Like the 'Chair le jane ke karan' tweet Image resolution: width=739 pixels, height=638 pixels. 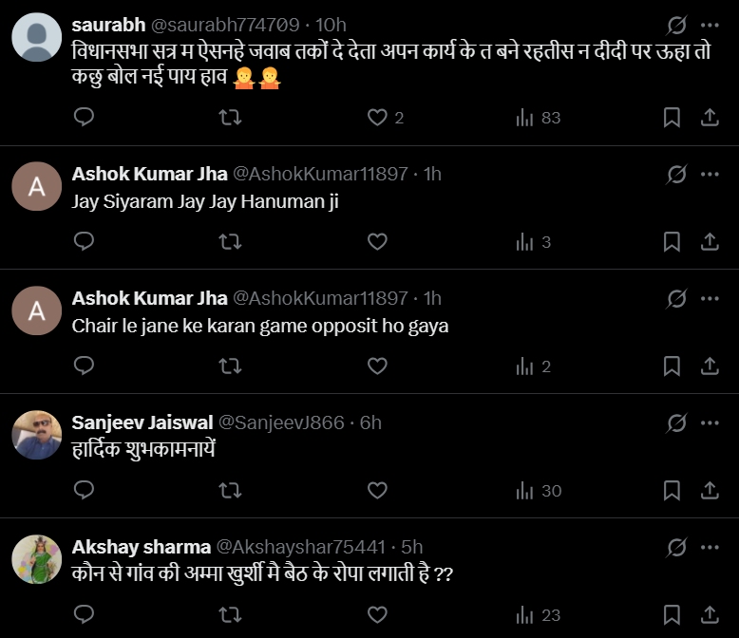(x=378, y=366)
